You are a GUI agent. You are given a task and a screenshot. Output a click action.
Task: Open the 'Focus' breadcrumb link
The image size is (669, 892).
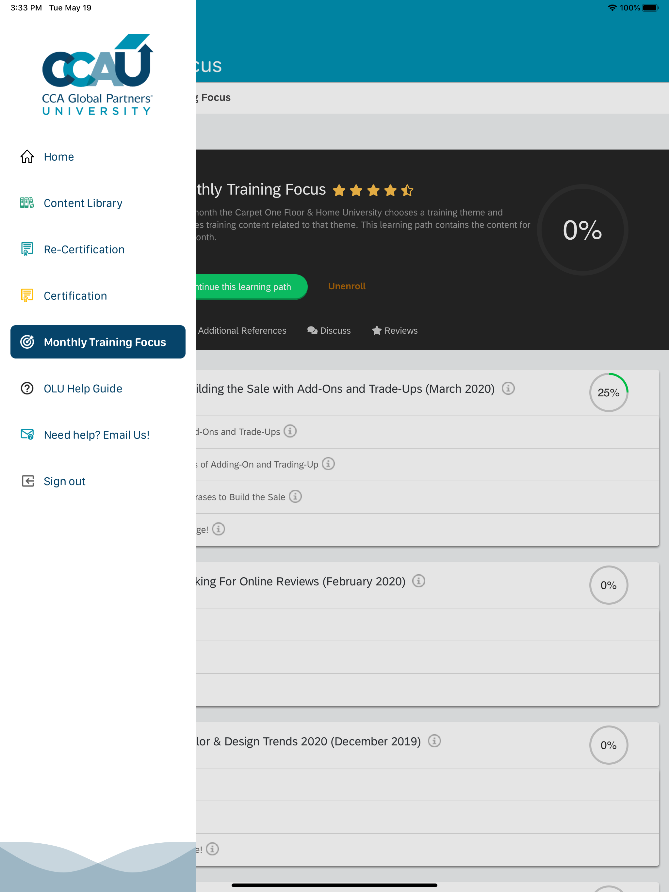point(216,98)
